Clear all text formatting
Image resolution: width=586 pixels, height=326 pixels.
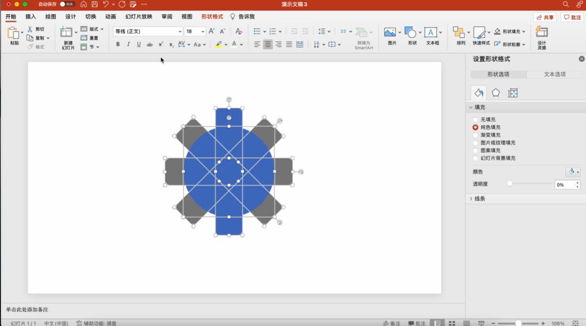(239, 31)
